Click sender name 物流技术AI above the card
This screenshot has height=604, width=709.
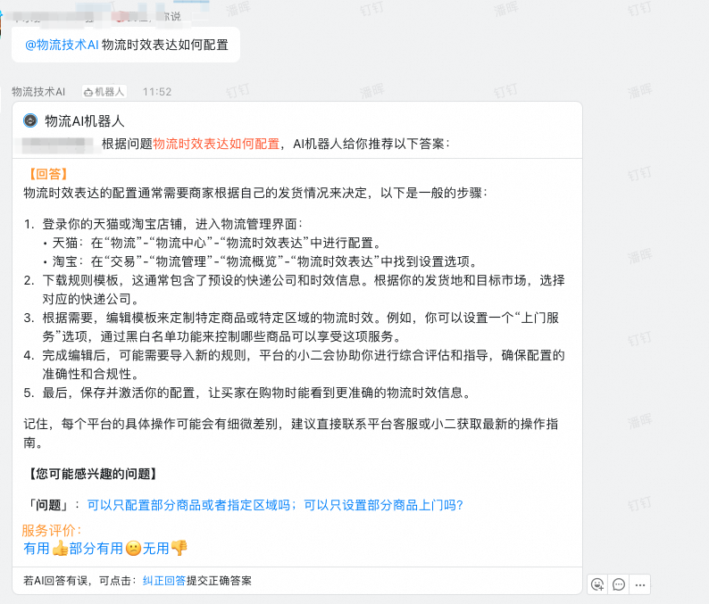coord(38,92)
